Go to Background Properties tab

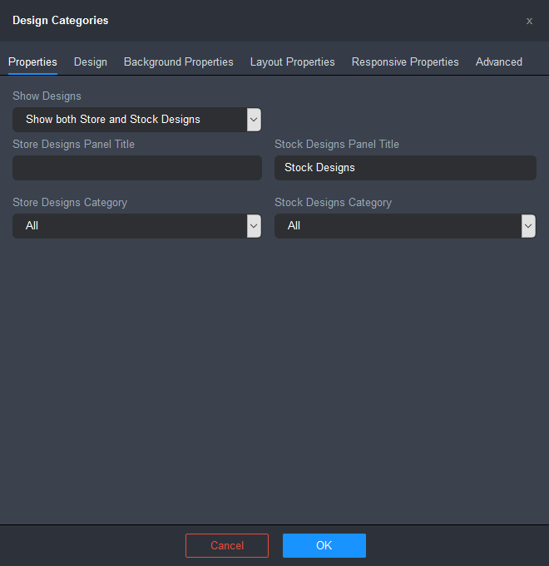tap(179, 62)
